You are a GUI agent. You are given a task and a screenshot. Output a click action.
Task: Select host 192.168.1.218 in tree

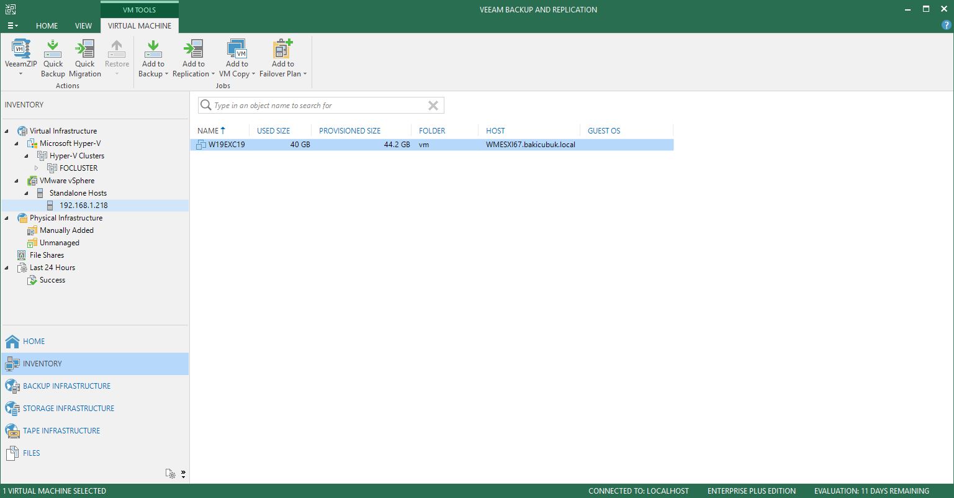pos(84,206)
